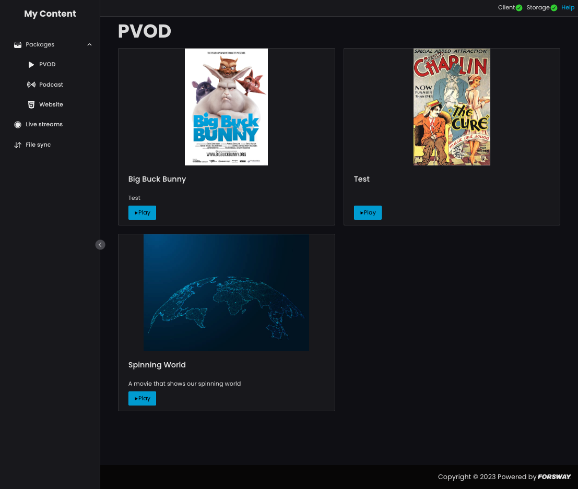Screen dimensions: 578x489
Task: Click the Big Buck Bunny title
Action: pos(157,179)
